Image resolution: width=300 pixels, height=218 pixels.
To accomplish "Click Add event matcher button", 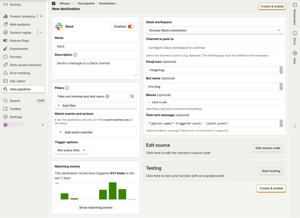I will tap(96, 132).
